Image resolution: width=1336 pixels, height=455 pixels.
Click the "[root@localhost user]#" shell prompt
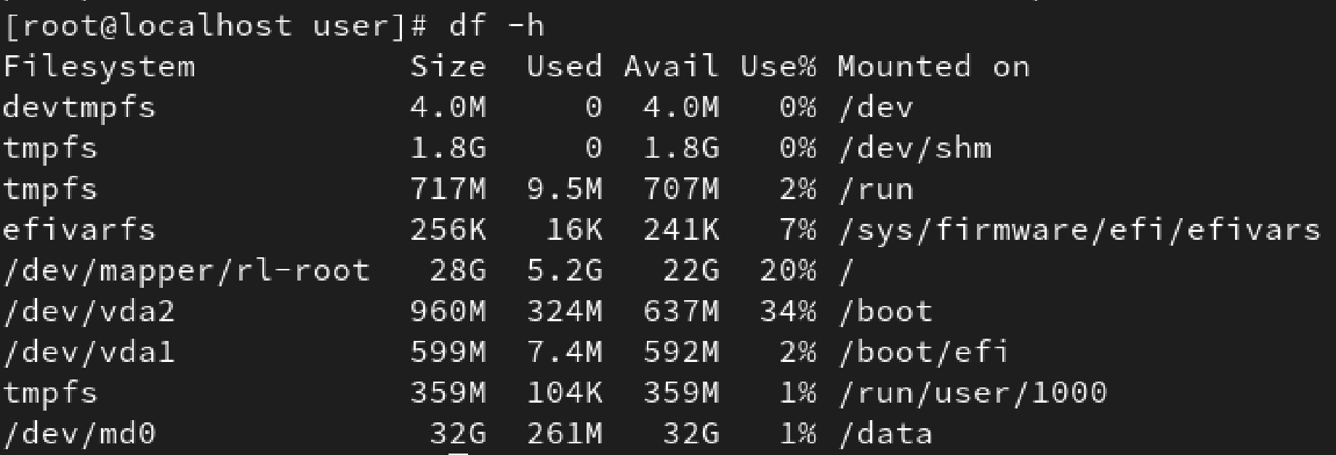pyautogui.click(x=215, y=26)
